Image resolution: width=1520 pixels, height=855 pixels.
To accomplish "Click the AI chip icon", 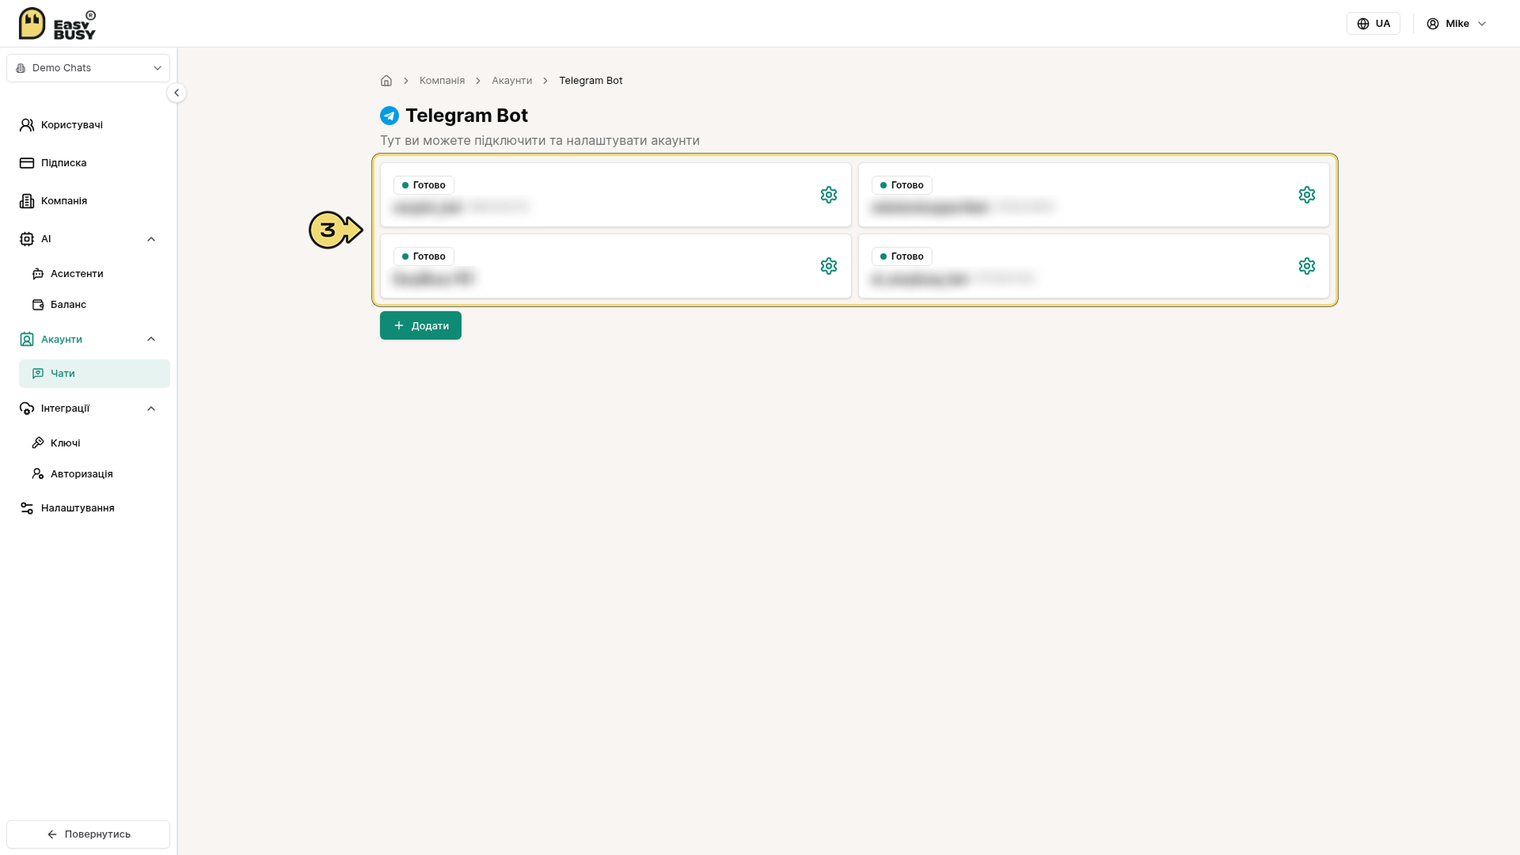I will 27,239.
